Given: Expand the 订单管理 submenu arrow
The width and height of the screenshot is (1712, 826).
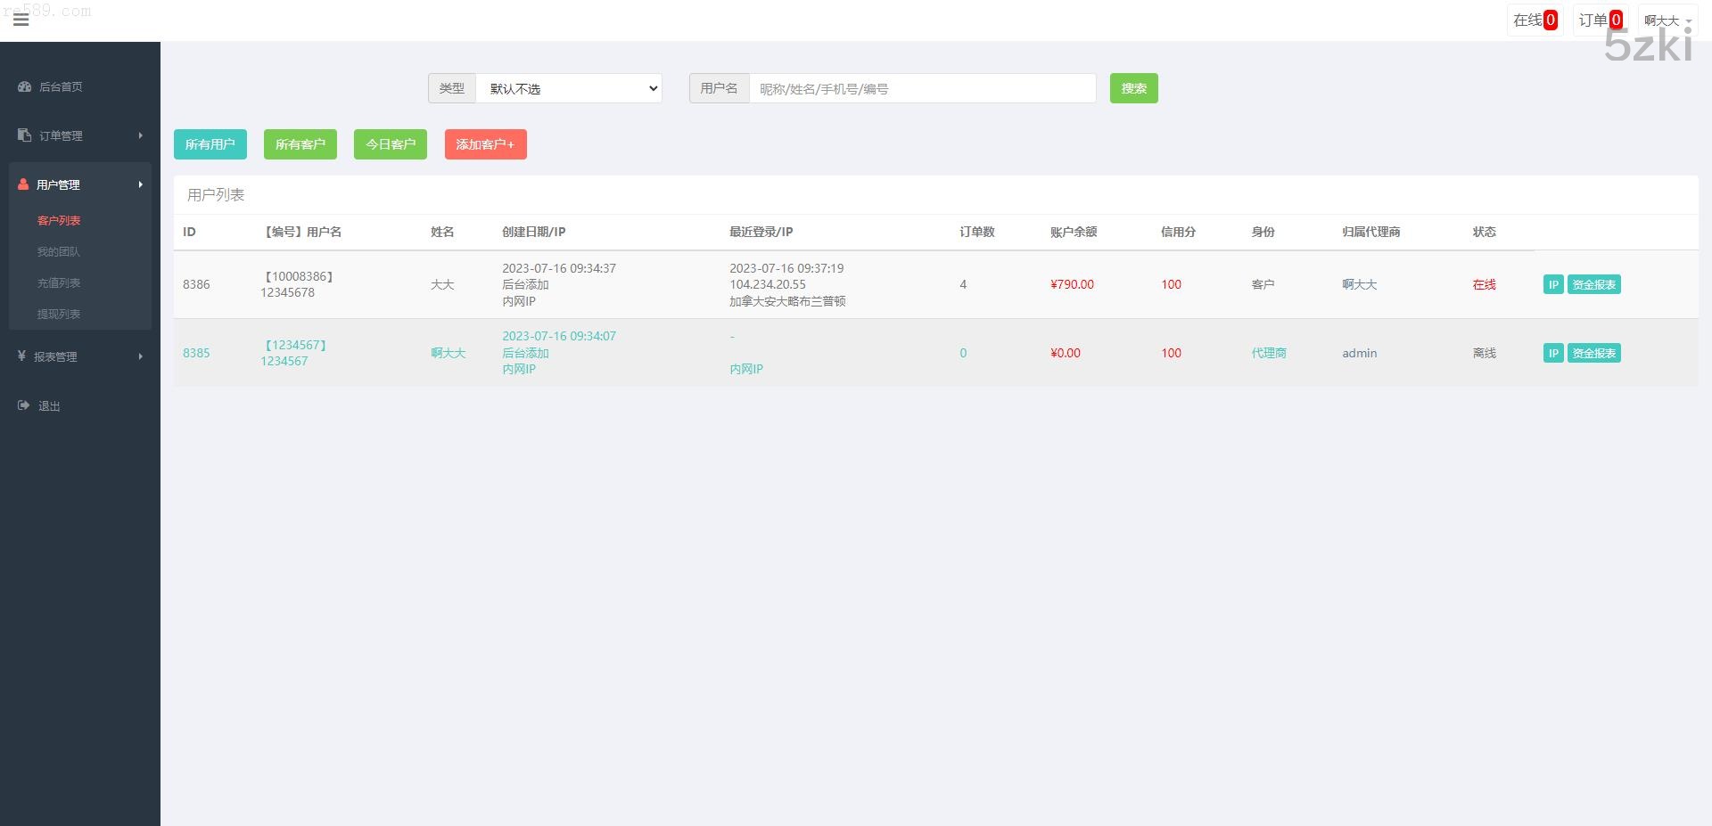Looking at the screenshot, I should pos(140,135).
